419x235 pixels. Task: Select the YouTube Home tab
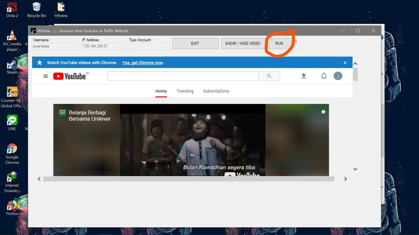tap(161, 91)
